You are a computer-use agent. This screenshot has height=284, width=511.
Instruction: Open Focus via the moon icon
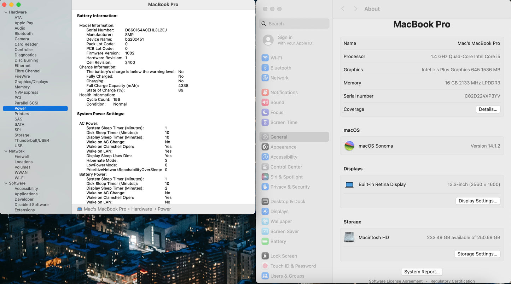[x=265, y=112]
